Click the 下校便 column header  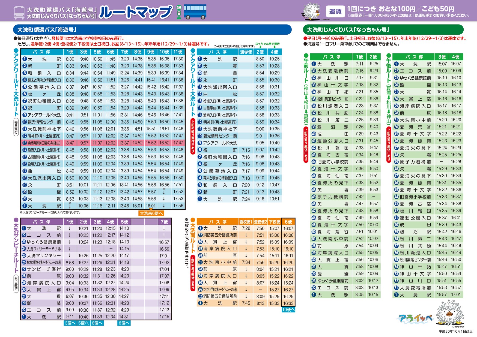tap(275, 222)
